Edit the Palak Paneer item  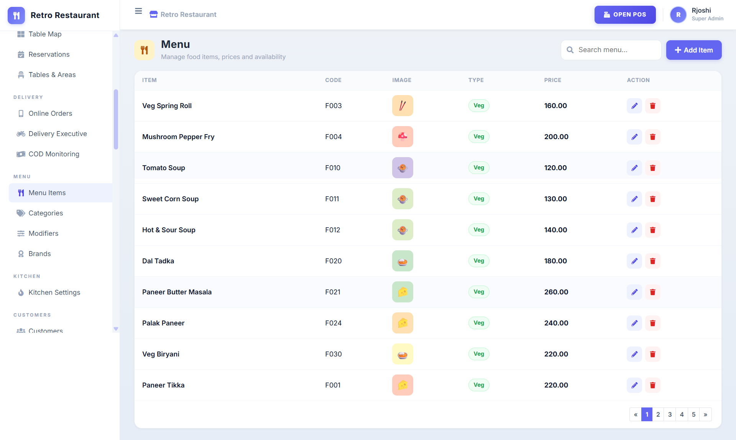[634, 323]
